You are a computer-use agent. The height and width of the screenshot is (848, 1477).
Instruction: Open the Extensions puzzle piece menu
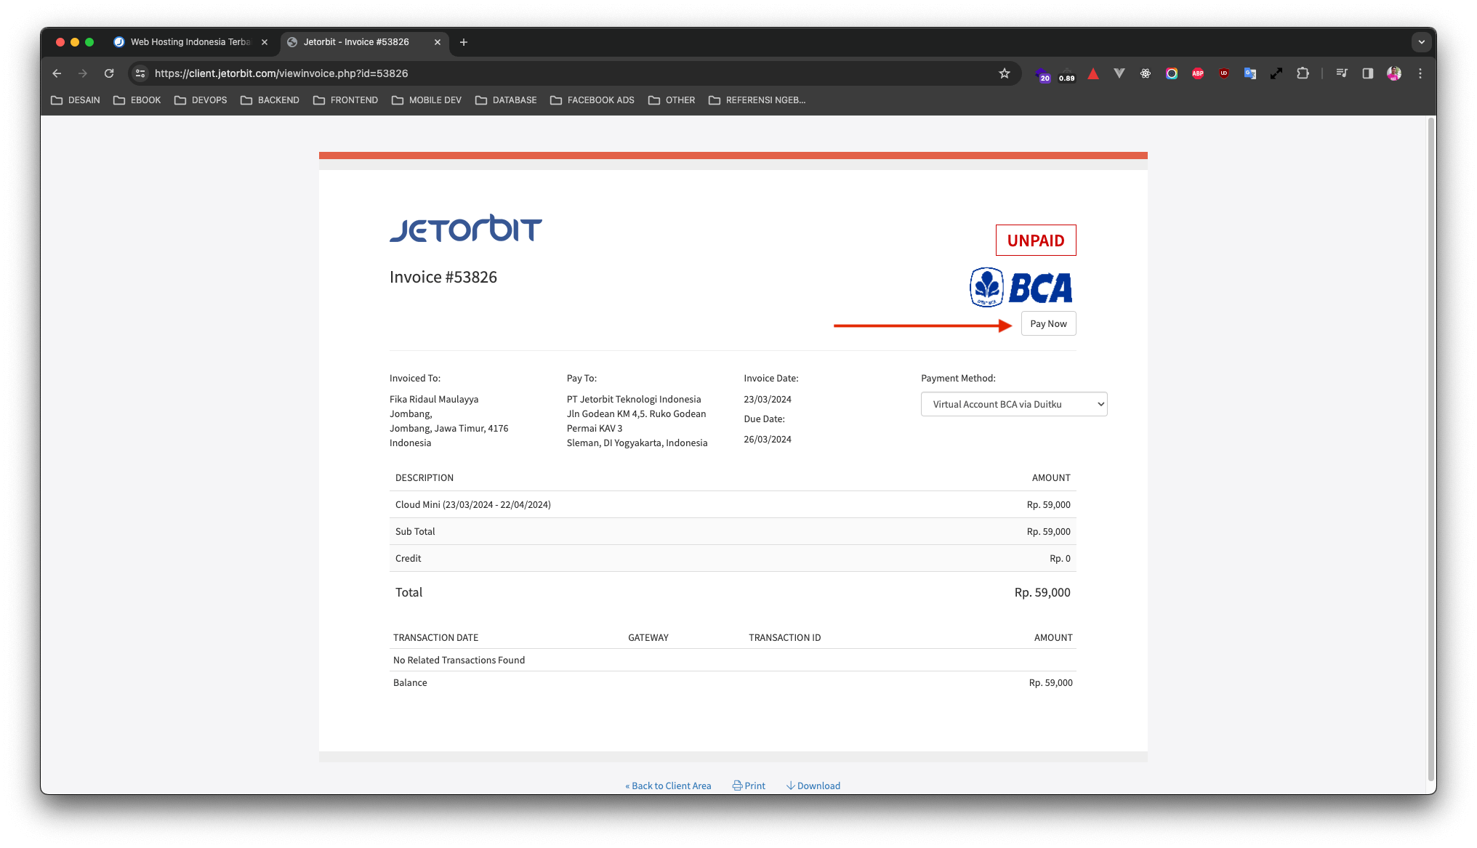click(1303, 73)
